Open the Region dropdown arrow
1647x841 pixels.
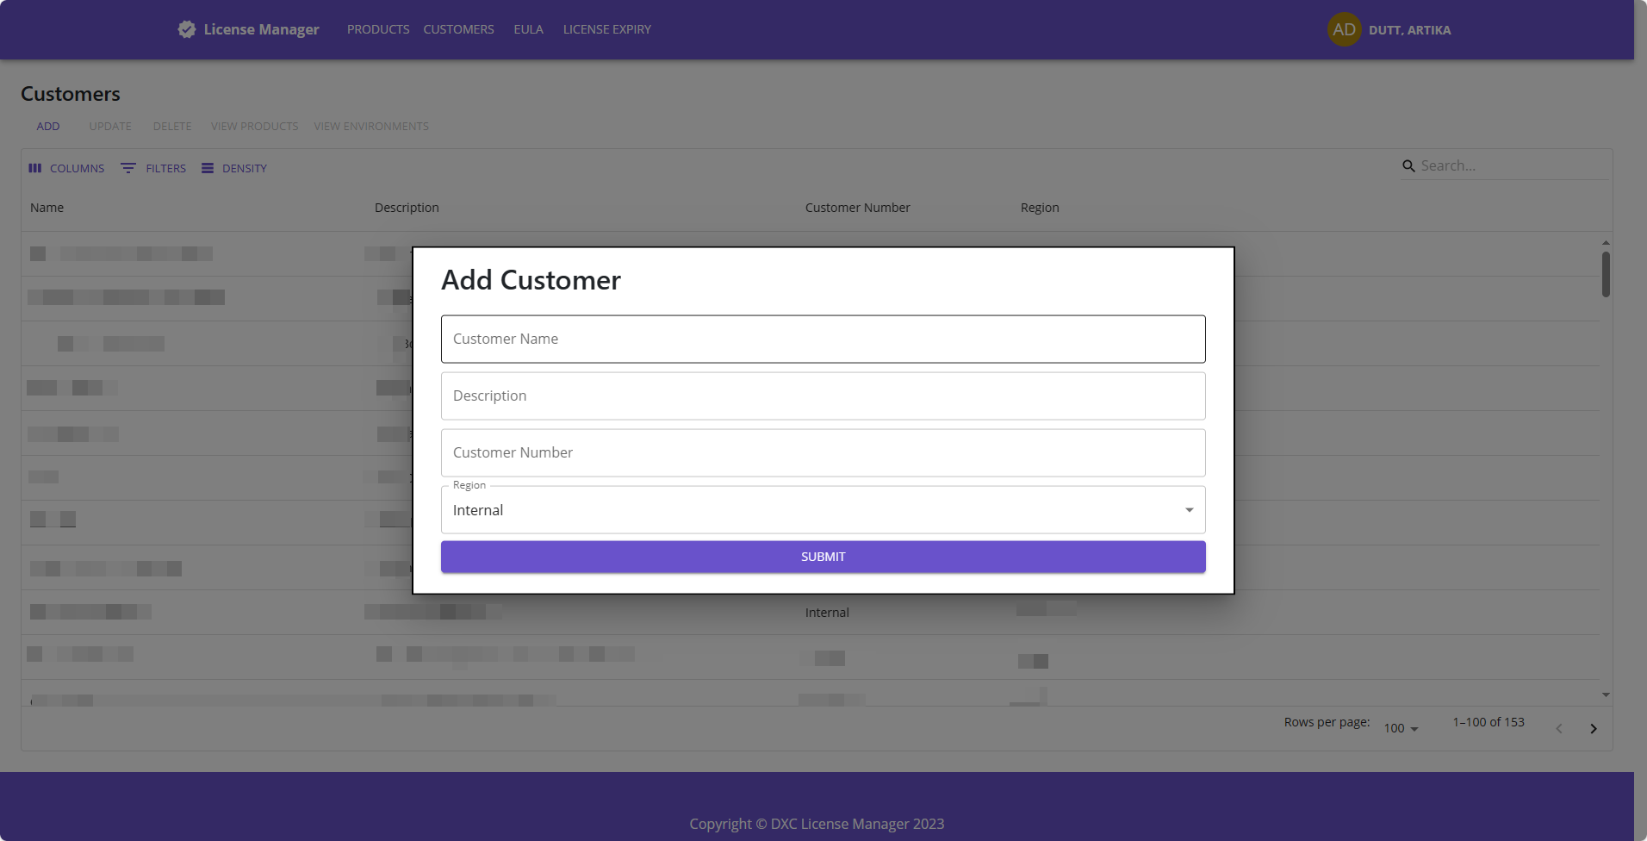coord(1189,510)
